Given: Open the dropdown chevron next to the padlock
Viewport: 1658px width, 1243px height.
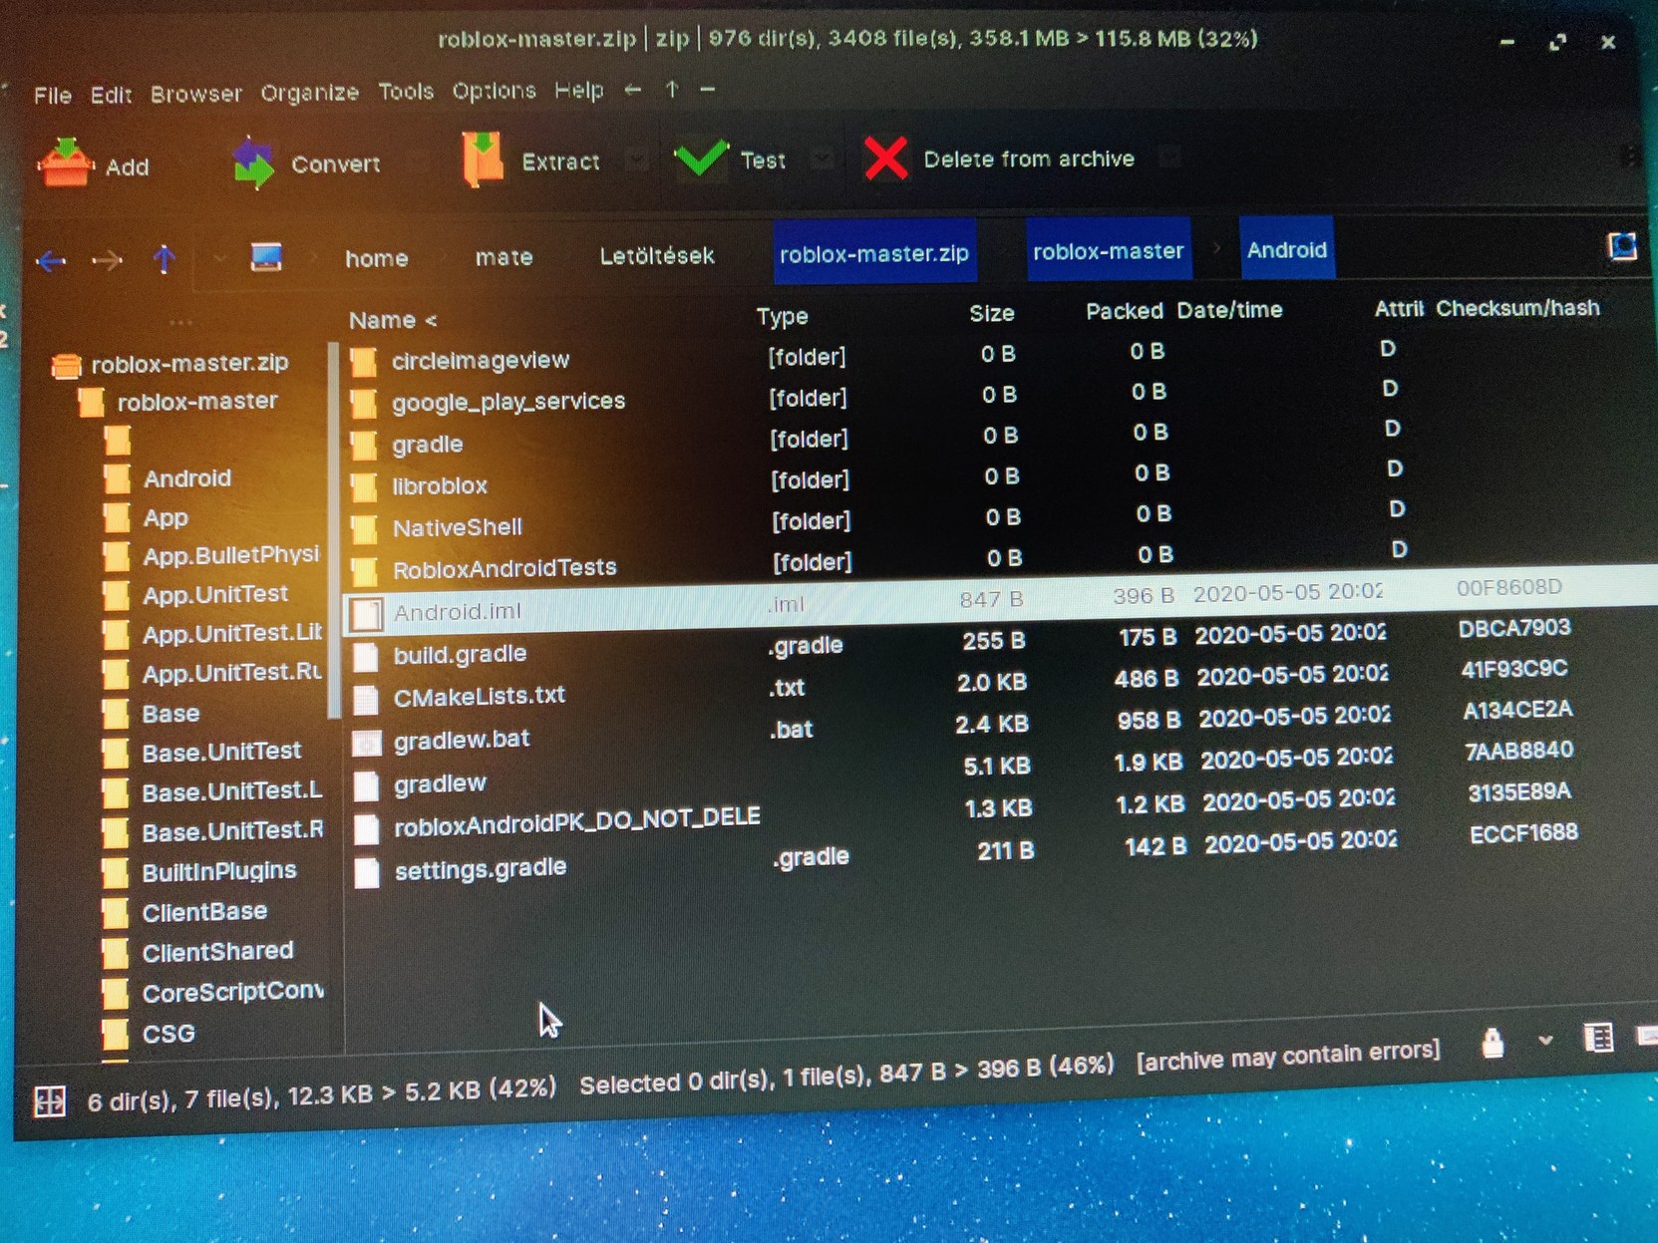Looking at the screenshot, I should click(x=1545, y=1040).
